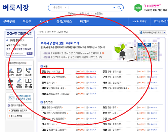
Task: Open the 구인구직 menu
Action: [x=9, y=21]
